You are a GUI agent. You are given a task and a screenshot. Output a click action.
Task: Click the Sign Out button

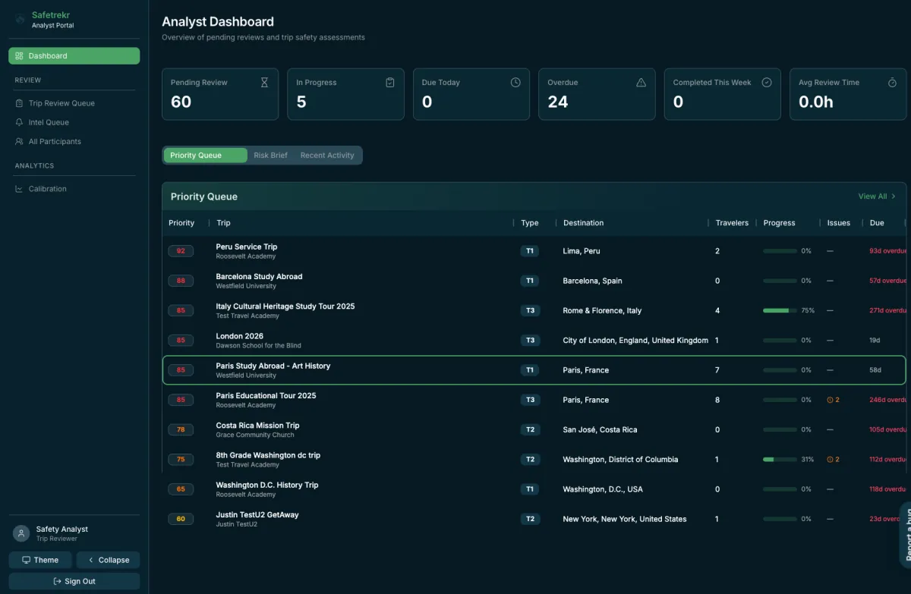tap(74, 581)
